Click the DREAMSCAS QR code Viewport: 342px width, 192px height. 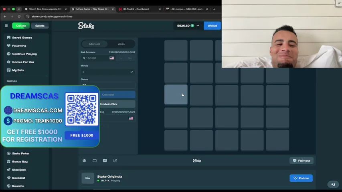[x=81, y=109]
